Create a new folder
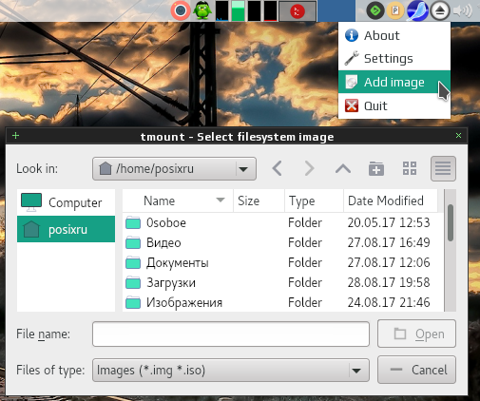 [376, 168]
